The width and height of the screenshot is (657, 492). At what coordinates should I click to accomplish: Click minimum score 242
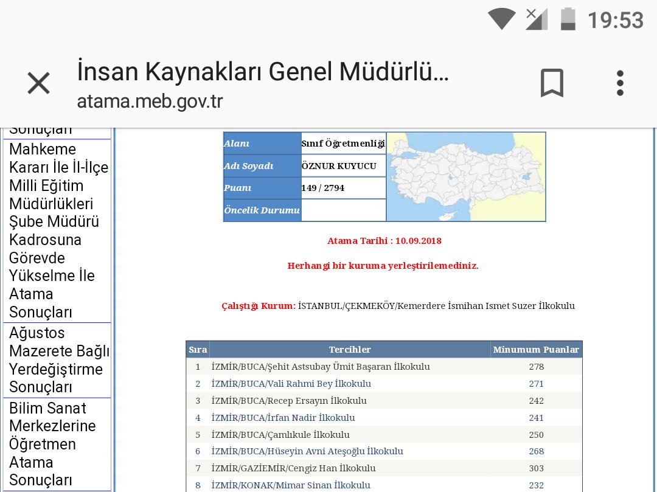(537, 401)
